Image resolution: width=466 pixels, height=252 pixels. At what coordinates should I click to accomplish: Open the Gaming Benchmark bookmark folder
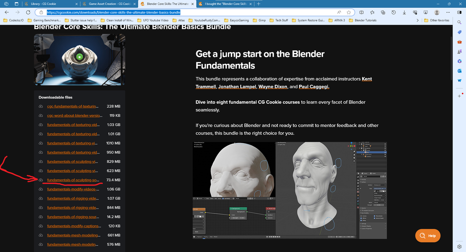44,20
